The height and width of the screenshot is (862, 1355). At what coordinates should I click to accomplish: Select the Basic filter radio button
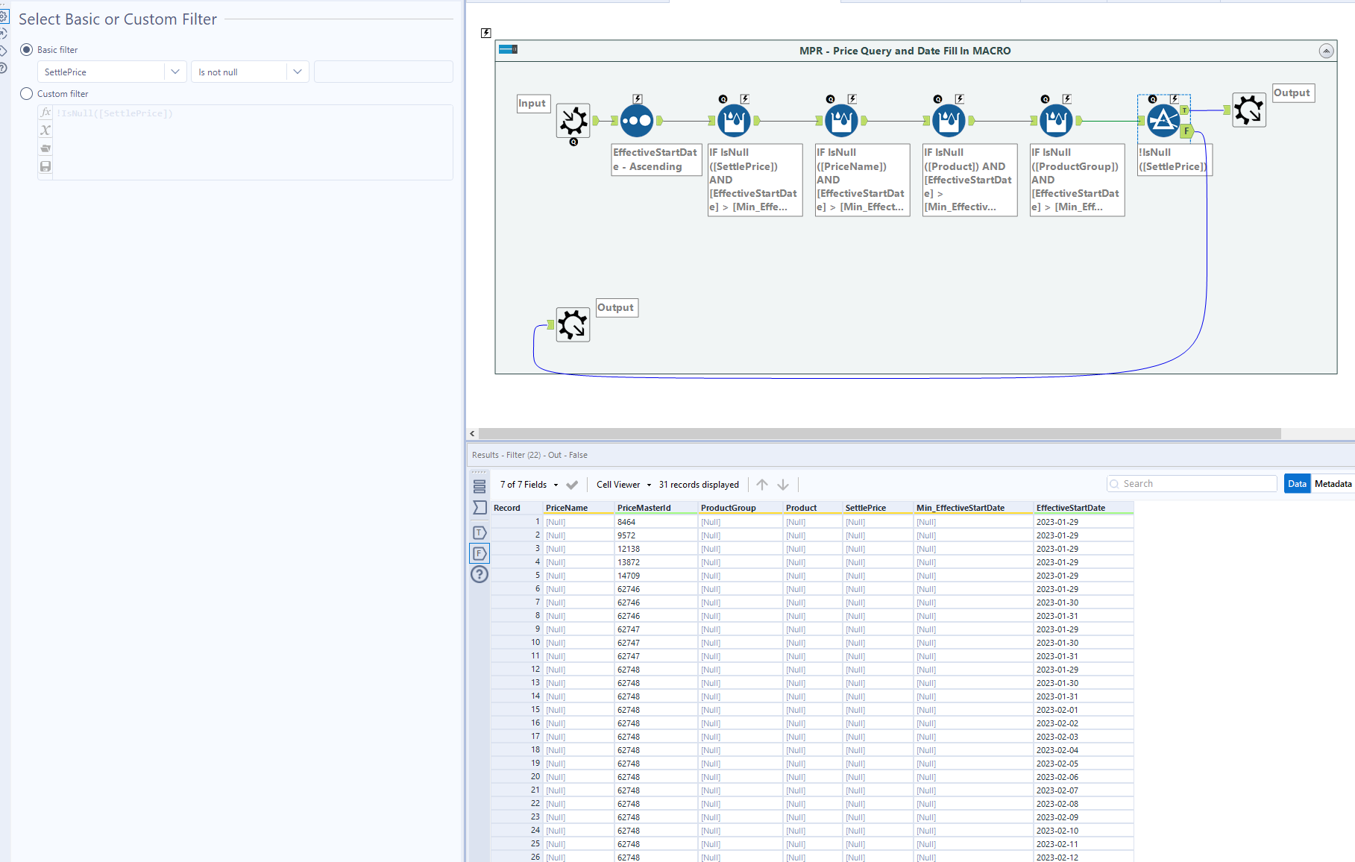(27, 50)
